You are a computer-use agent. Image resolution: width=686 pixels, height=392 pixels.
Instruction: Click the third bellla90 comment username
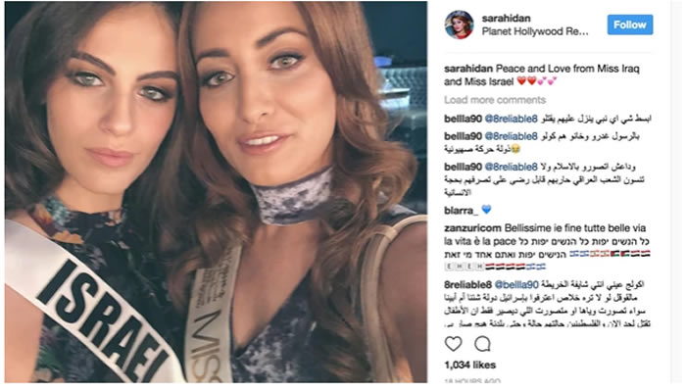[463, 167]
